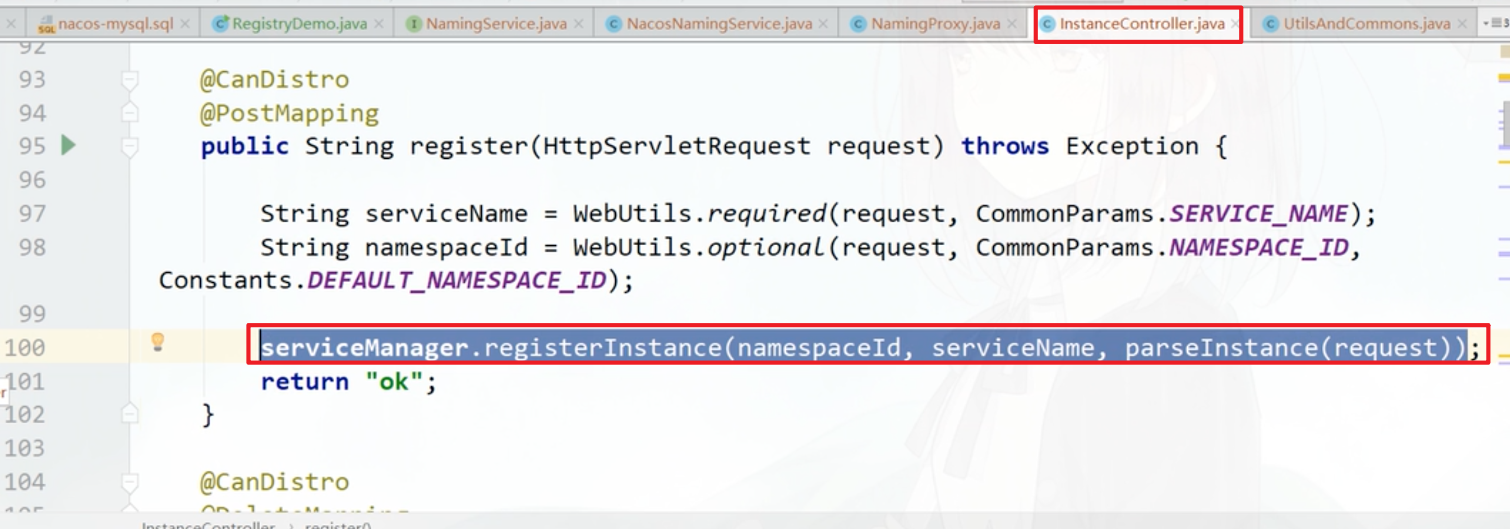This screenshot has height=529, width=1510.
Task: Click the class icon on NamingProxy.java tab
Action: (858, 24)
